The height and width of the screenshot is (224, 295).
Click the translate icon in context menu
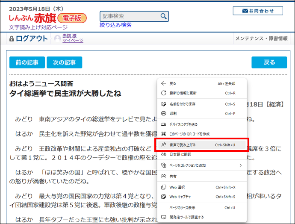164,154
